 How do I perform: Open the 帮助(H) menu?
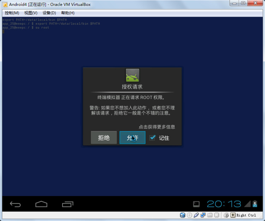click(67, 13)
